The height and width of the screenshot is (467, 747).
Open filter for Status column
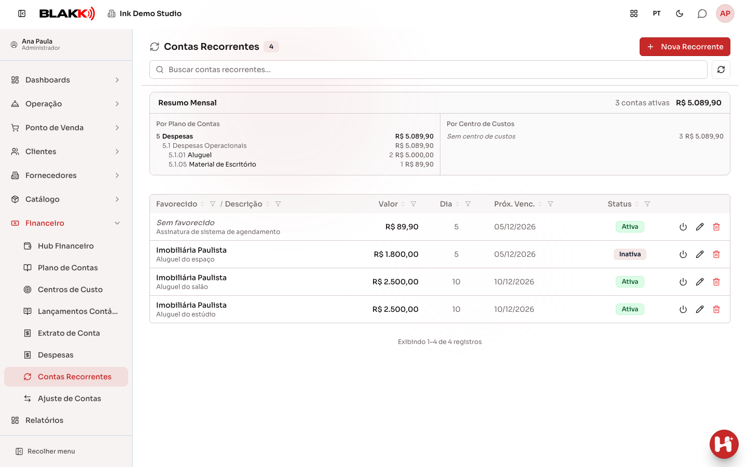[647, 204]
